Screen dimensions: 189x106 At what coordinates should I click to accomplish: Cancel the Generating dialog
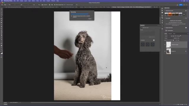[x=90, y=19]
